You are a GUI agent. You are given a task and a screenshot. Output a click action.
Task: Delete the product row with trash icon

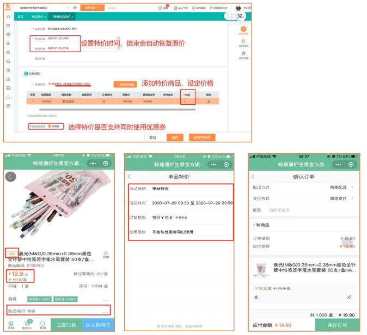pyautogui.click(x=209, y=102)
